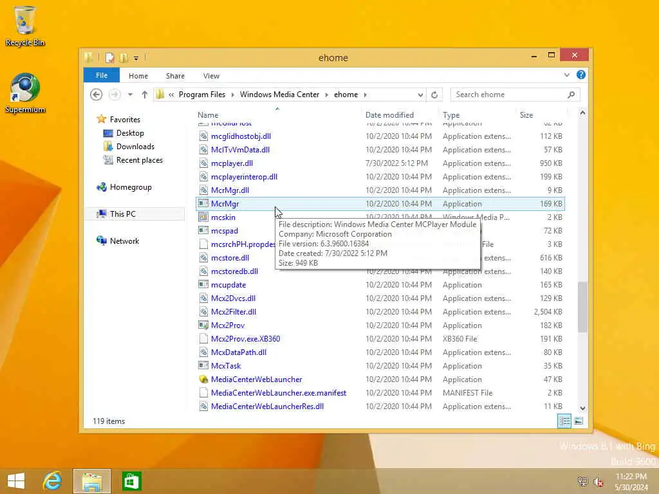
Task: Expand hidden path breadcrumb chevrons
Action: [x=171, y=95]
